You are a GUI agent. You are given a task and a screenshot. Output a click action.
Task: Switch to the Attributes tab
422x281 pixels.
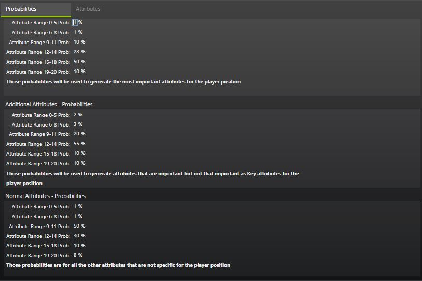88,9
